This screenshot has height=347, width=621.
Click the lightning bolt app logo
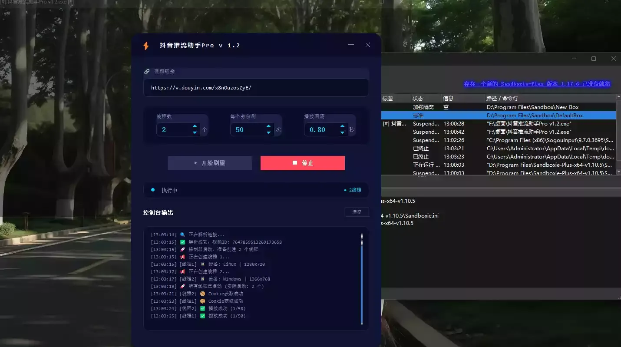click(x=146, y=46)
